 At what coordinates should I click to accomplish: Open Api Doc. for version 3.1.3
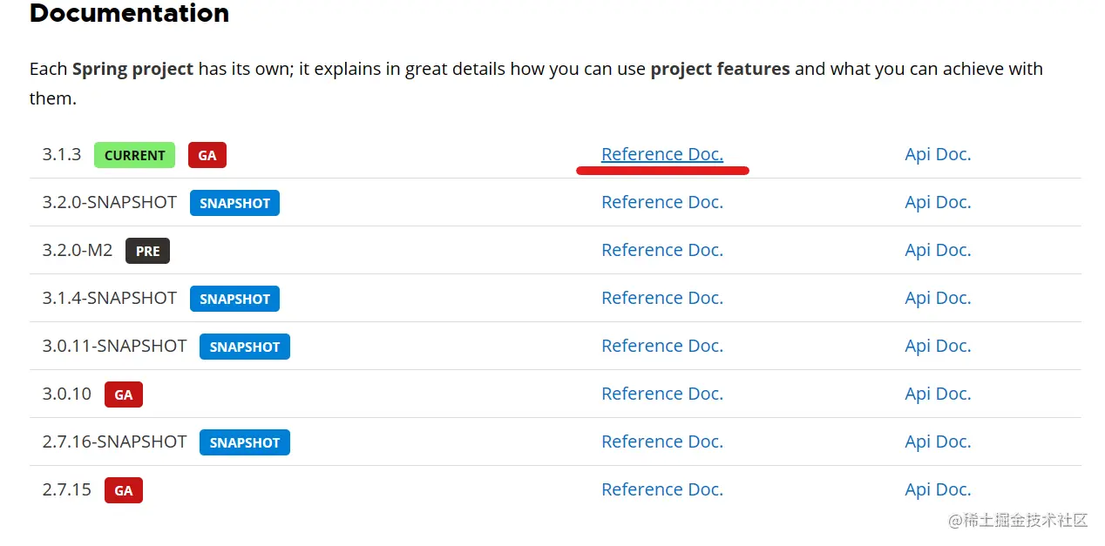pyautogui.click(x=938, y=154)
